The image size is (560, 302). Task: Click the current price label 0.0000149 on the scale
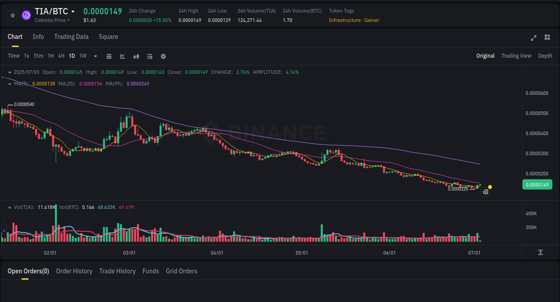(537, 184)
